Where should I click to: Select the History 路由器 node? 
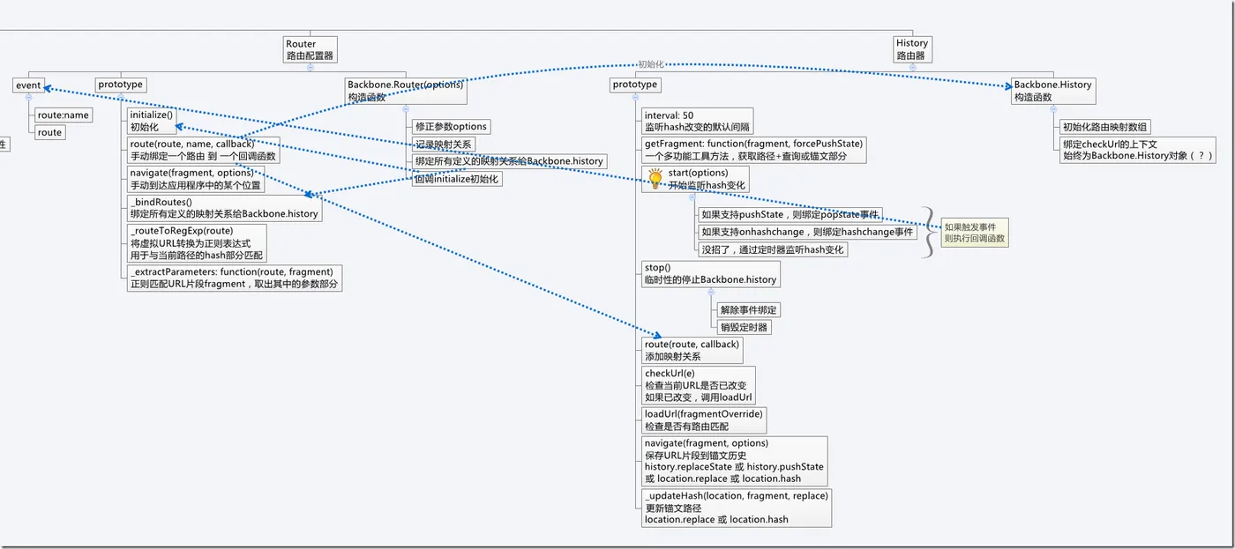point(912,48)
